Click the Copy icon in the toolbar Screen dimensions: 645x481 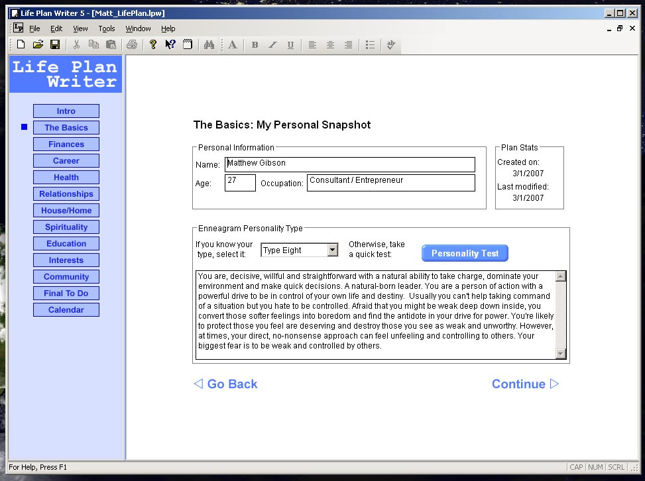click(93, 44)
